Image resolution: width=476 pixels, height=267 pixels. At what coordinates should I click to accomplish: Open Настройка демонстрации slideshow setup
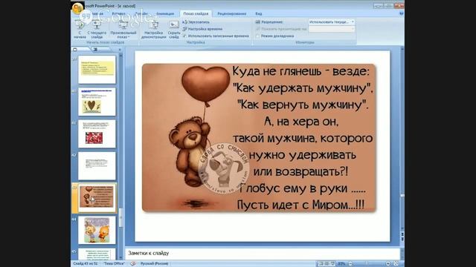click(x=154, y=30)
